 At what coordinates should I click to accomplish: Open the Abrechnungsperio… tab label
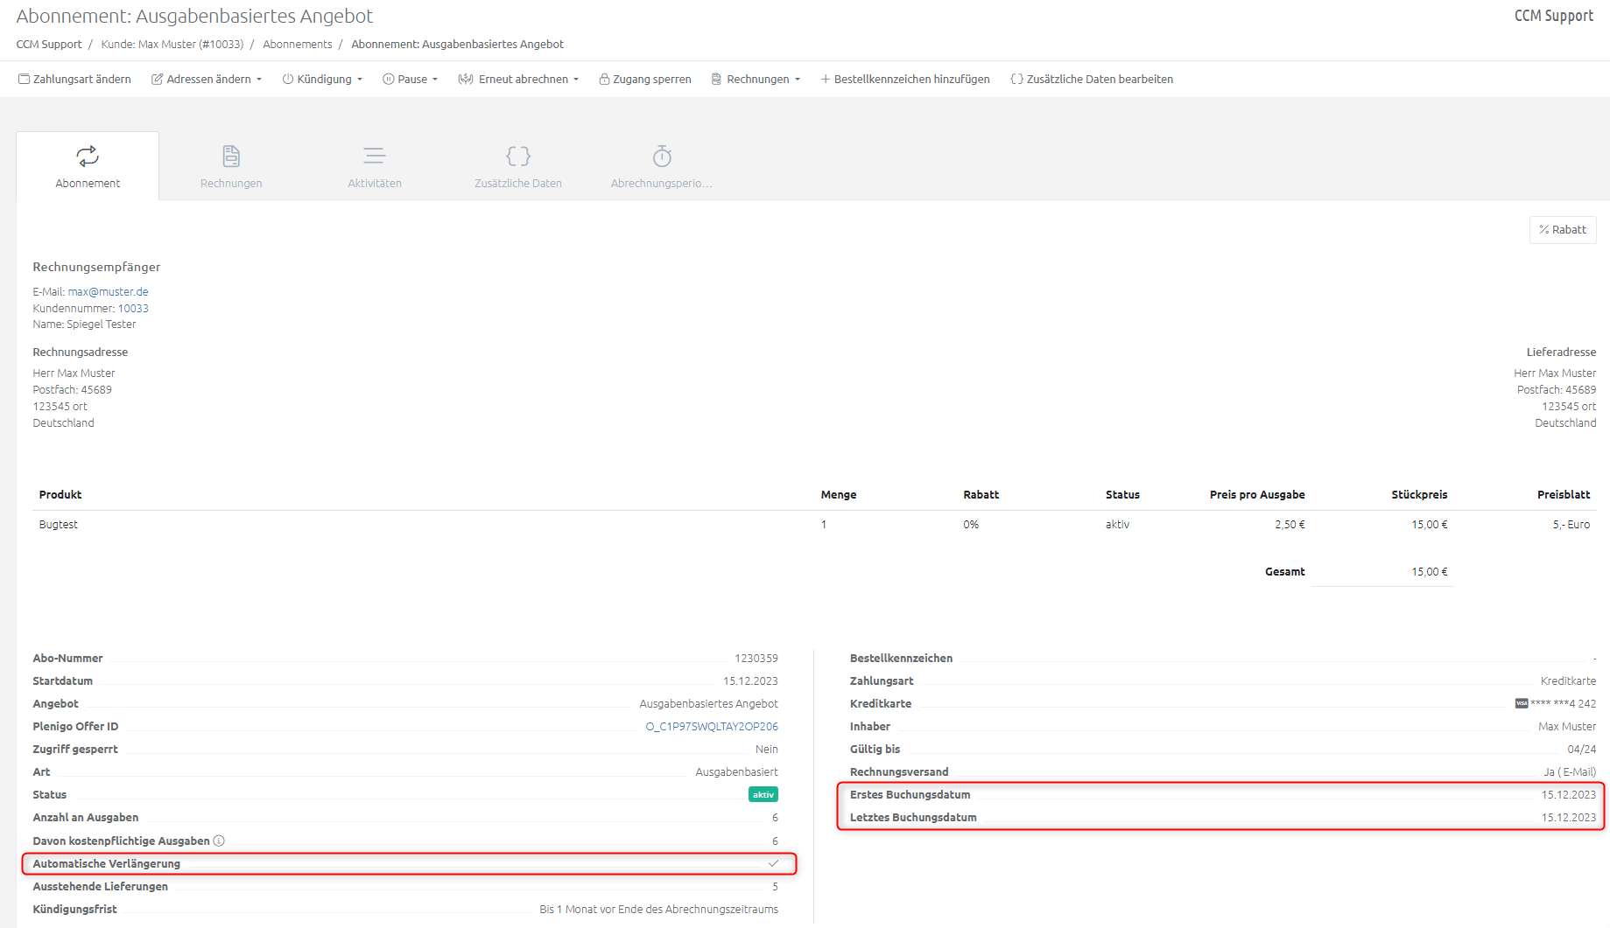coord(662,183)
